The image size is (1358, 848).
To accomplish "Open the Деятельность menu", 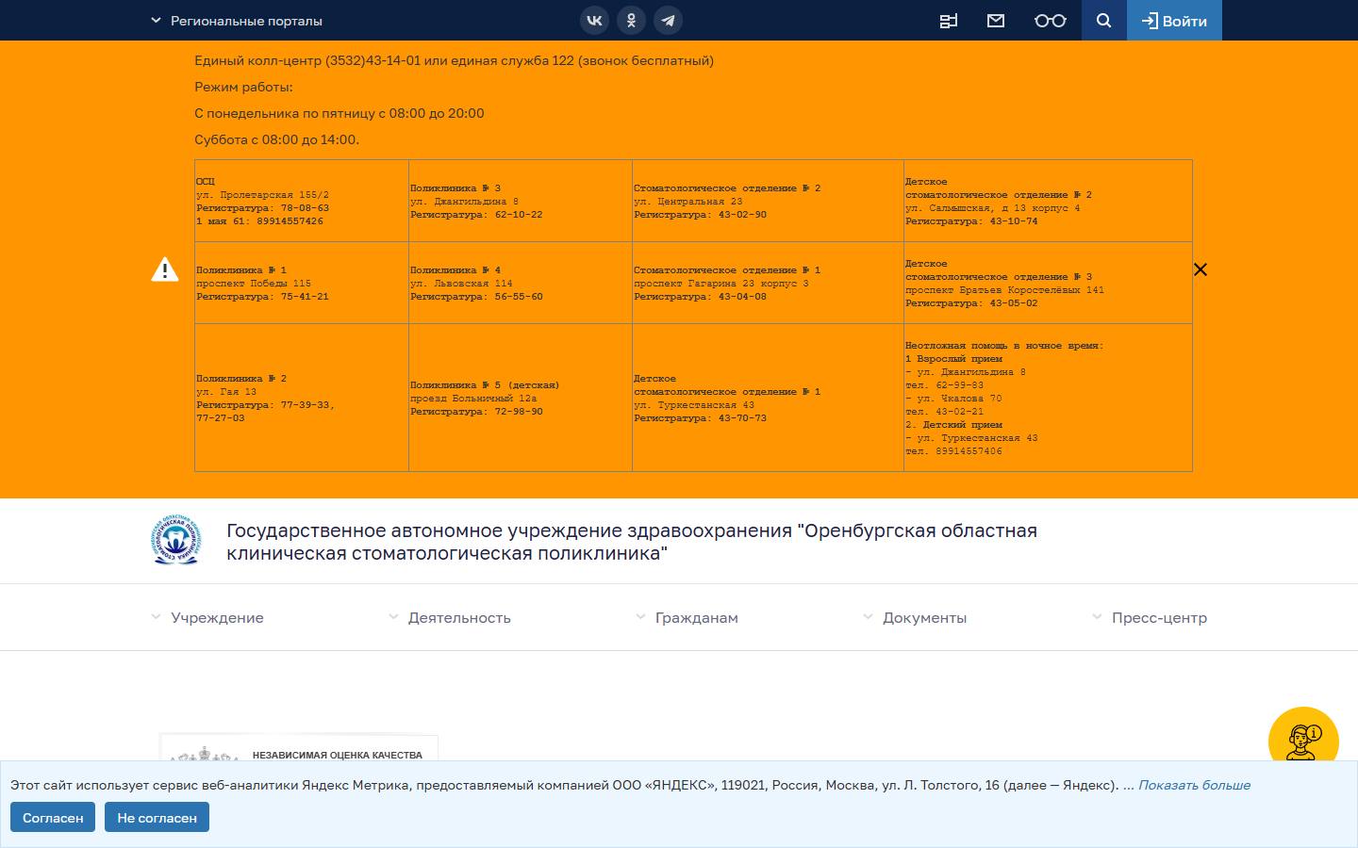I will (x=450, y=618).
